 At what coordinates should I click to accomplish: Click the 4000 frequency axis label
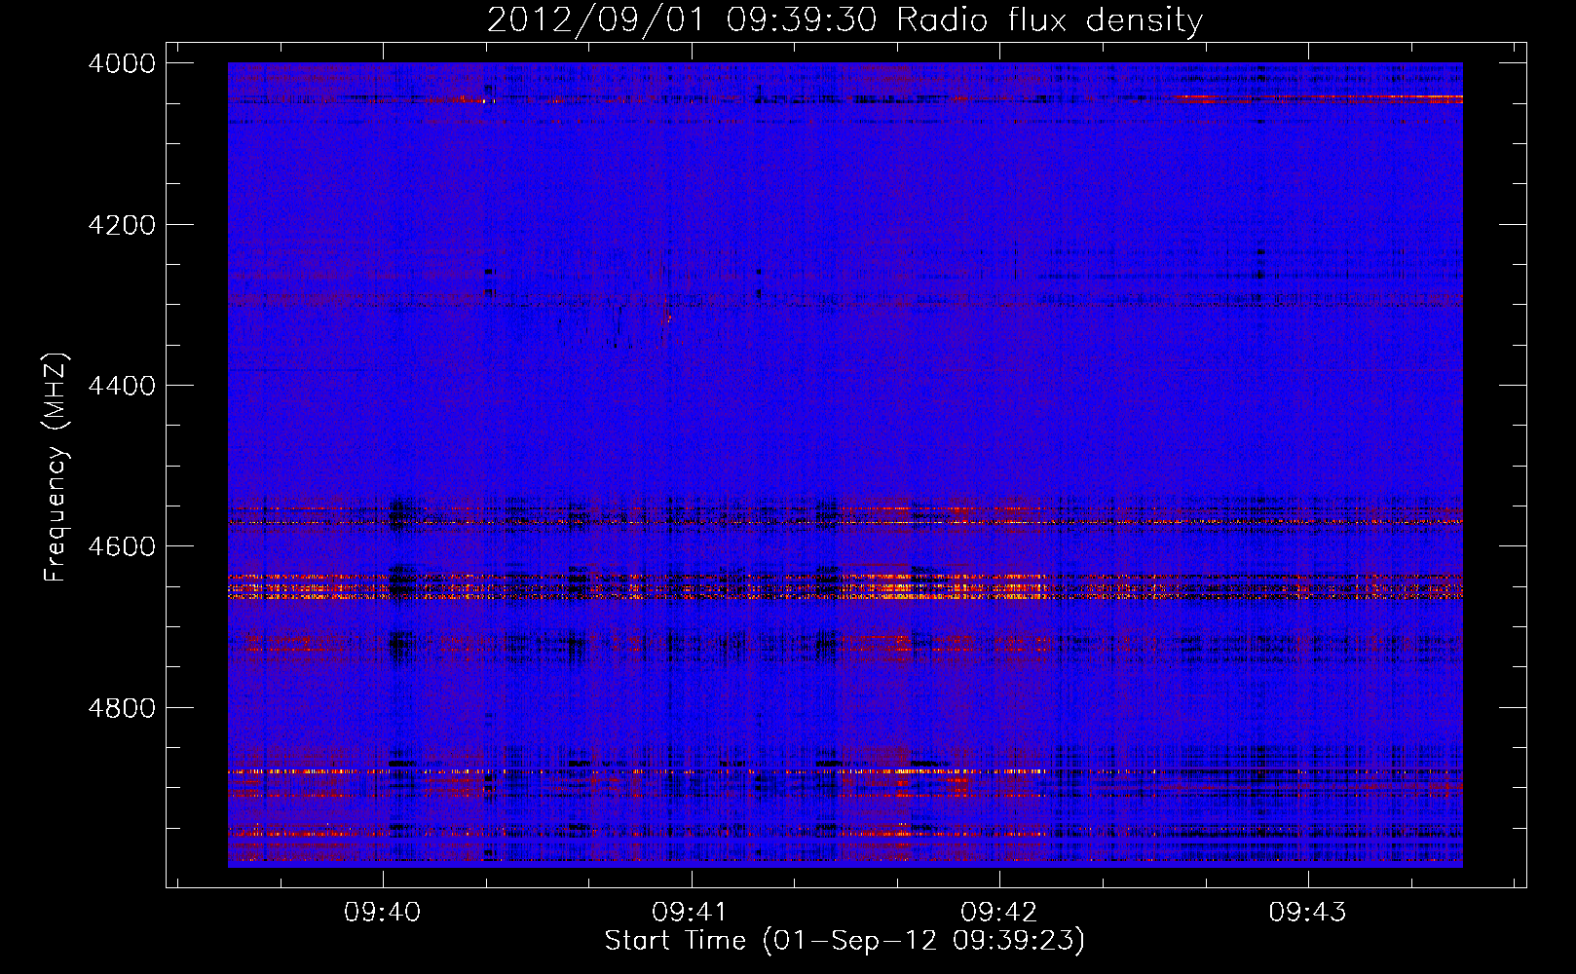click(122, 63)
